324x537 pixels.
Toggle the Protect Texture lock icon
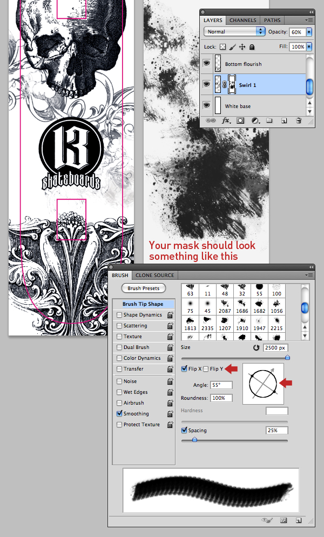[x=170, y=424]
